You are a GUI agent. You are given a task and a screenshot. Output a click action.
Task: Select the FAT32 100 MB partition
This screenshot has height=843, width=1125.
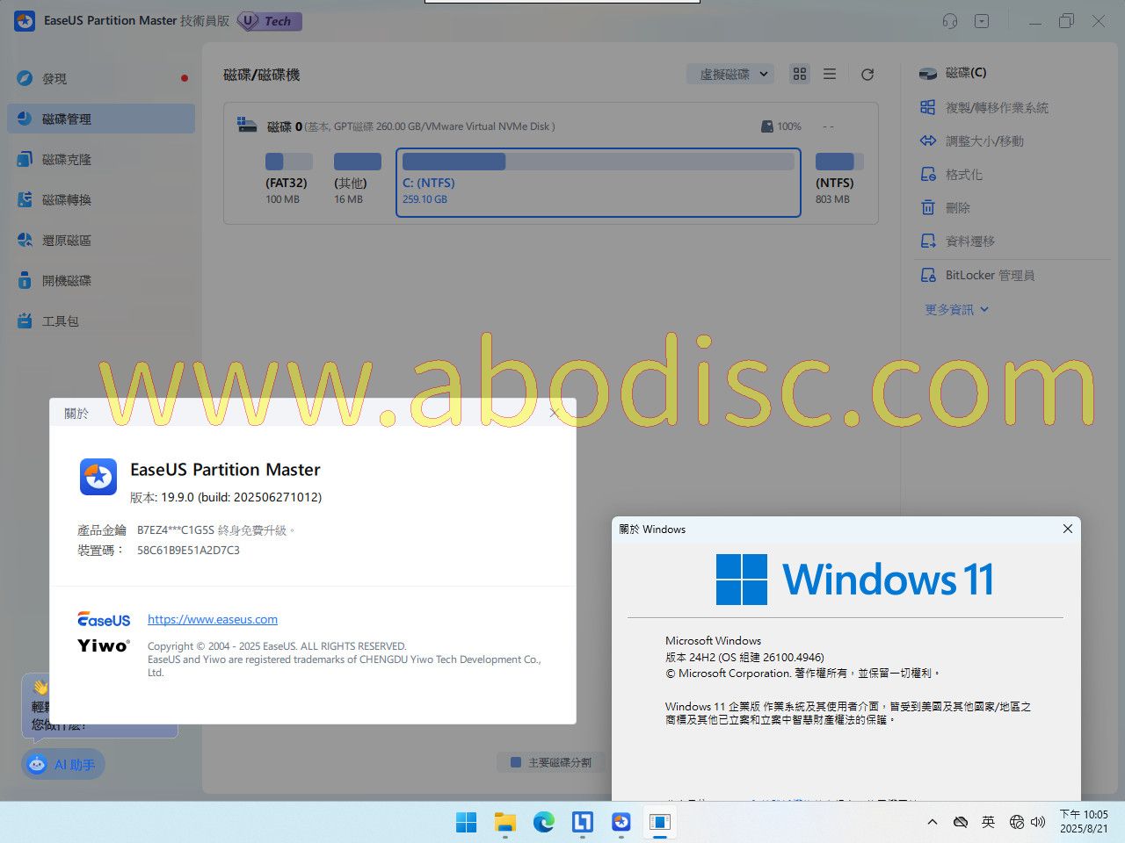click(x=288, y=179)
